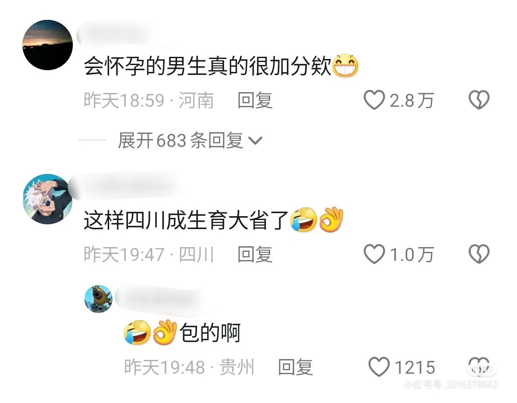This screenshot has width=517, height=403.
Task: Reply to the 昨天19:48 贵州 comment
Action: coord(295,367)
